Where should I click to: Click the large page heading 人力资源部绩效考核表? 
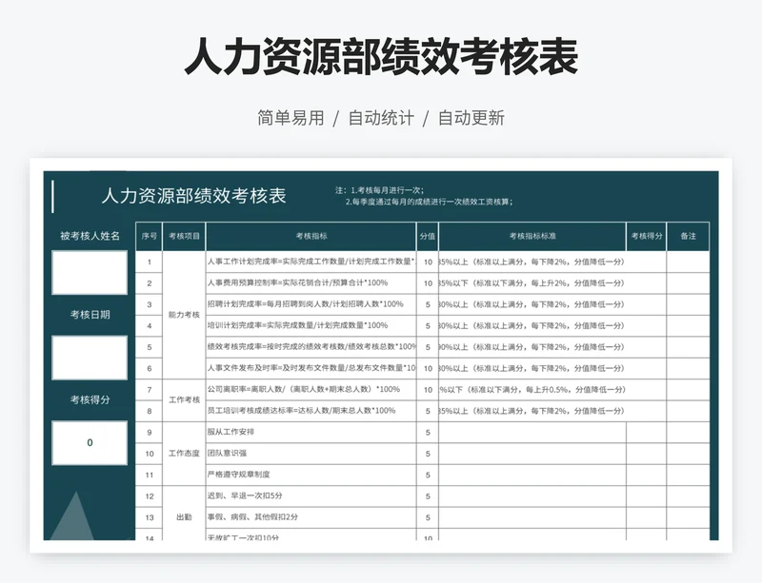tap(381, 57)
